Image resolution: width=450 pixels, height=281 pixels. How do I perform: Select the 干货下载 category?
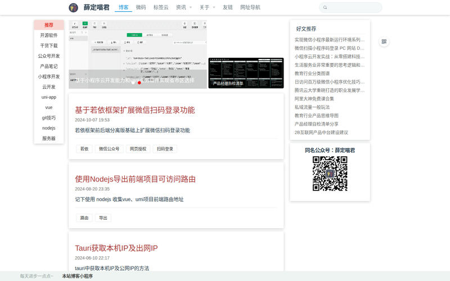point(49,46)
